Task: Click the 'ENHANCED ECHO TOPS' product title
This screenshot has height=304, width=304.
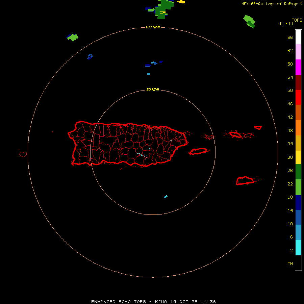Action: click(x=119, y=302)
